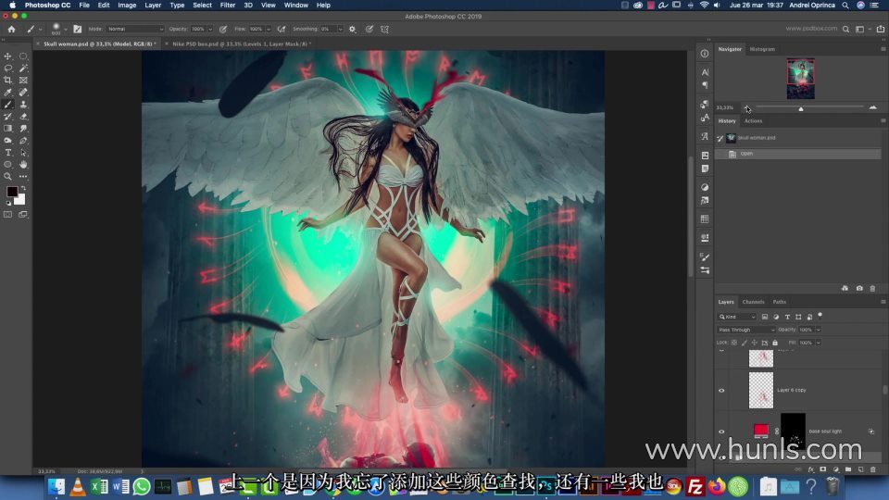This screenshot has height=500, width=889.
Task: Select the Ellipse shape tool
Action: coord(8,165)
